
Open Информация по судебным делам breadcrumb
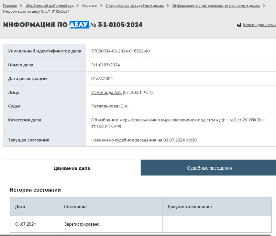[x=135, y=6]
